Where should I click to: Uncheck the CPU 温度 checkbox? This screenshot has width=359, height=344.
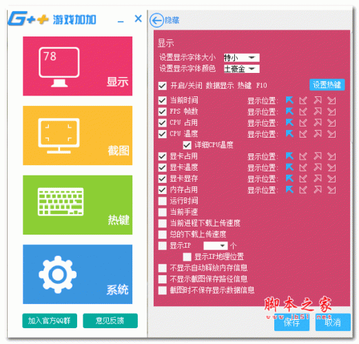pyautogui.click(x=163, y=133)
